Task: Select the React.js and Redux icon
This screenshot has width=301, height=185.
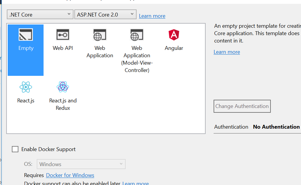Action: pos(63,87)
